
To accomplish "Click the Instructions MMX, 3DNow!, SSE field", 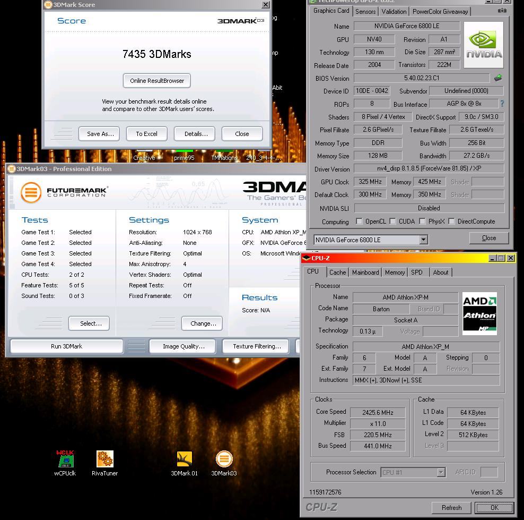I will click(426, 380).
